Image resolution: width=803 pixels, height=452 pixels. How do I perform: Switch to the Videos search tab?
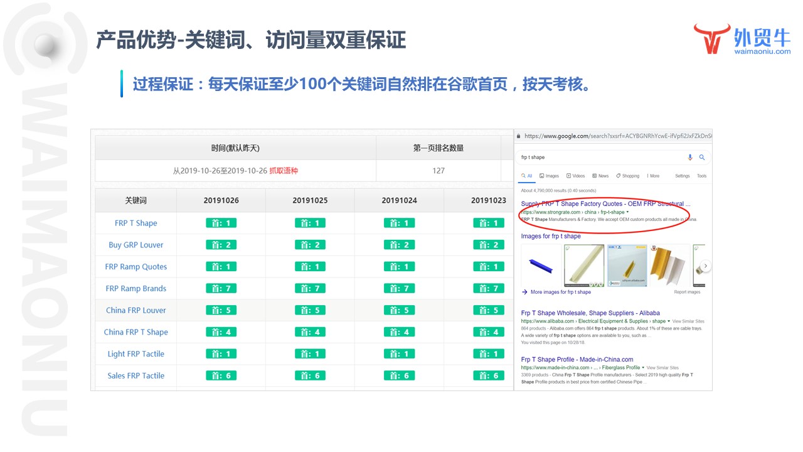tap(575, 176)
